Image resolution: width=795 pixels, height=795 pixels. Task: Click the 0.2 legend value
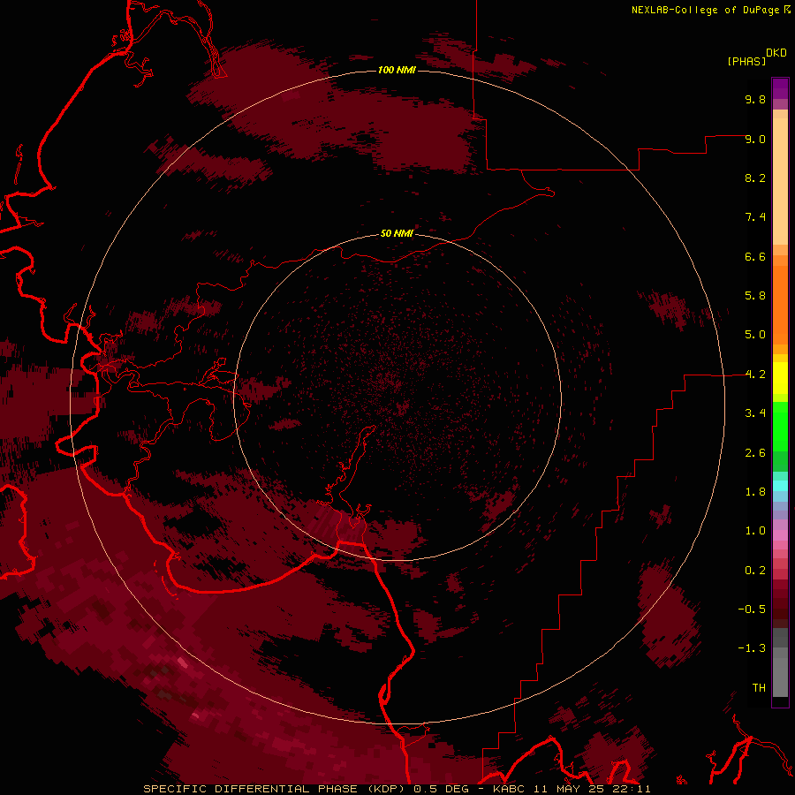point(755,571)
